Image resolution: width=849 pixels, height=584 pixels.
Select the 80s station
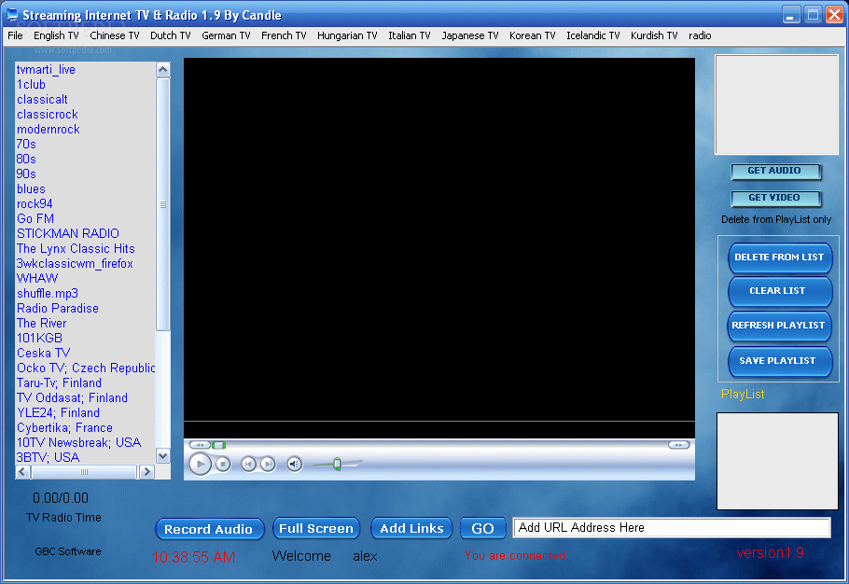click(x=26, y=160)
